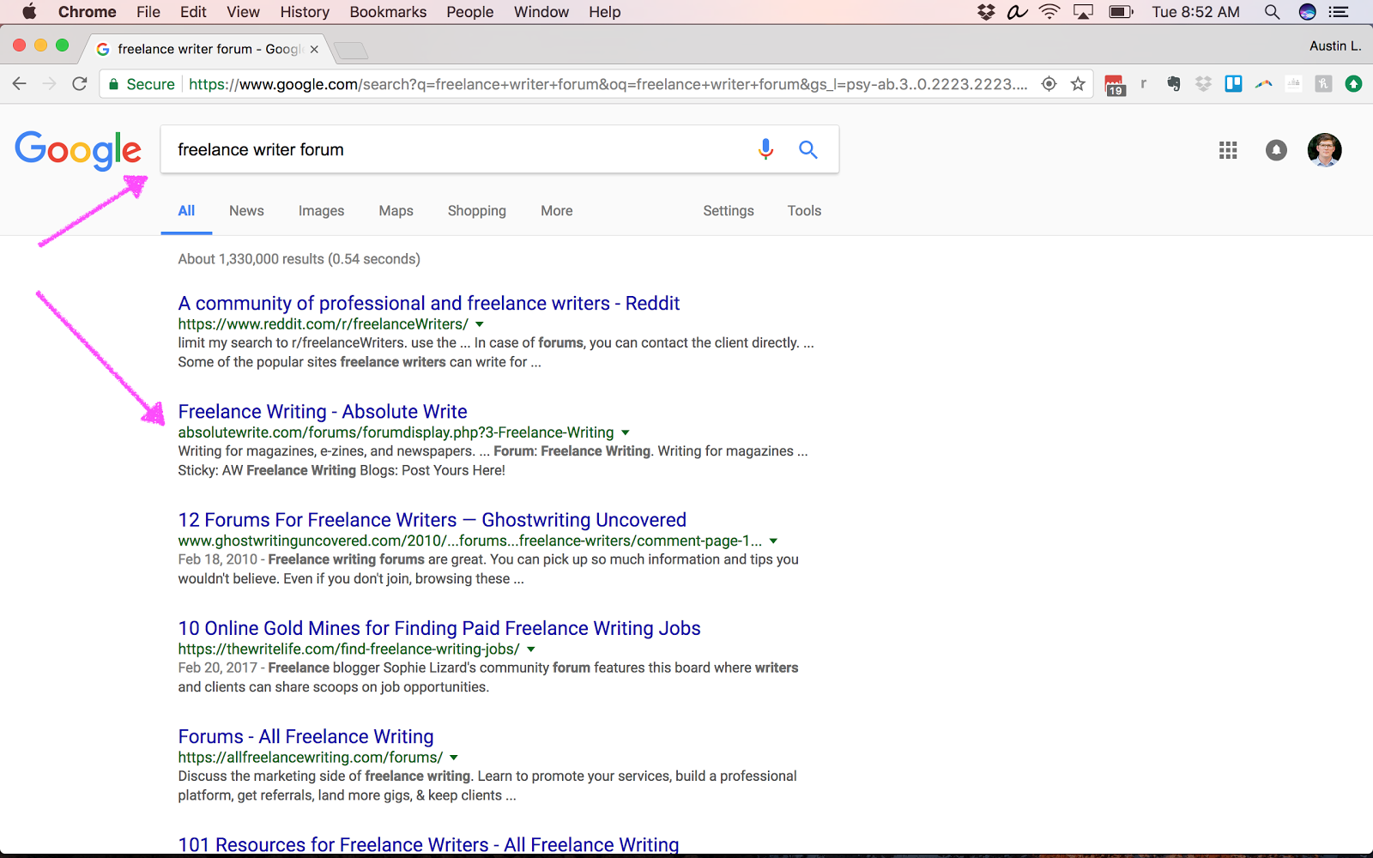The image size is (1373, 858).
Task: Click the blue search magnifier button
Action: point(807,149)
